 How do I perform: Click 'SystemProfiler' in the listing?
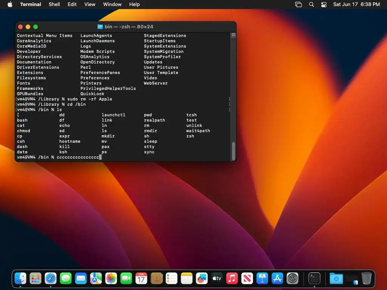[x=163, y=57]
